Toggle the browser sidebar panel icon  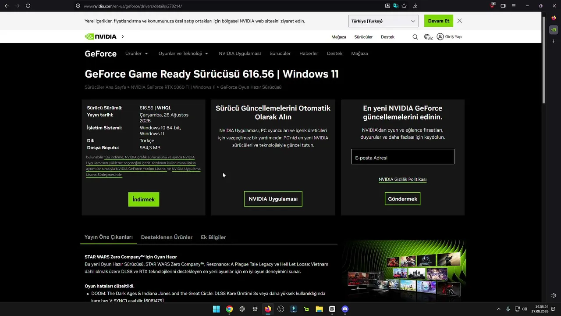[503, 6]
